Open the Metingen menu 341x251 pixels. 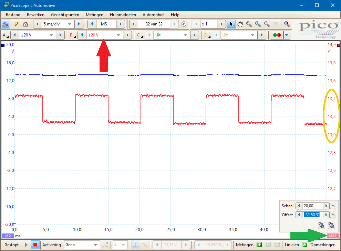(x=94, y=15)
